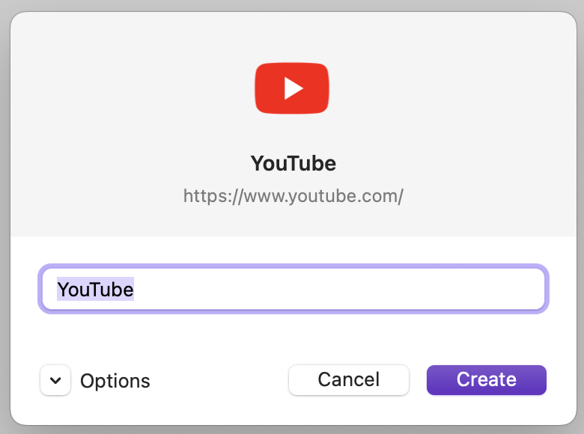Click inside the app name text field
This screenshot has width=584, height=434.
pyautogui.click(x=293, y=289)
